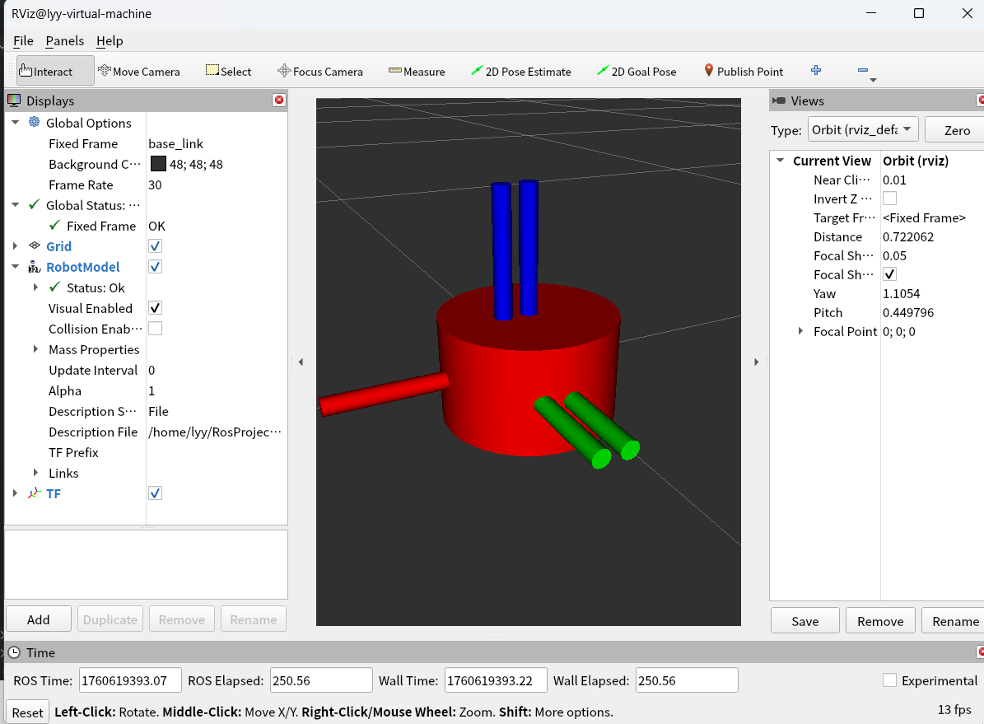Expand the Mass Properties node
Image resolution: width=984 pixels, height=724 pixels.
35,349
